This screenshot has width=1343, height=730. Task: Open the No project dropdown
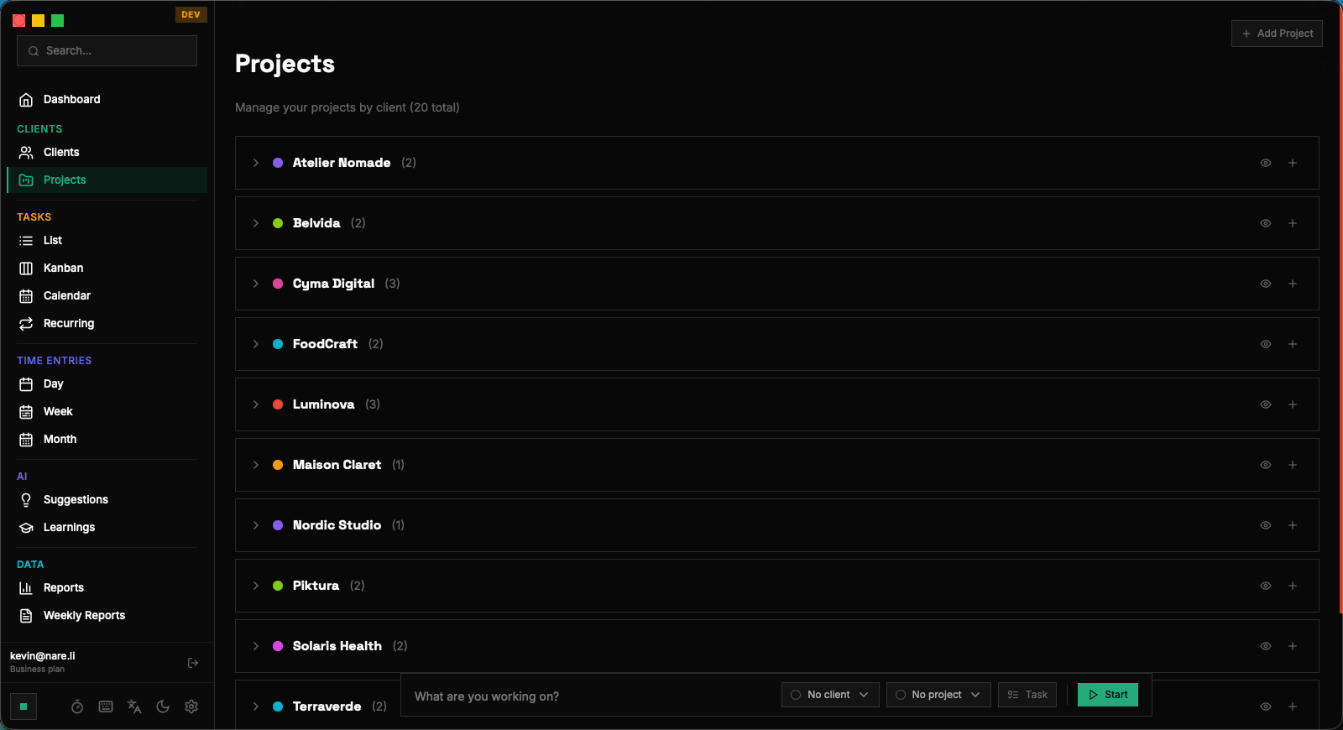click(938, 695)
